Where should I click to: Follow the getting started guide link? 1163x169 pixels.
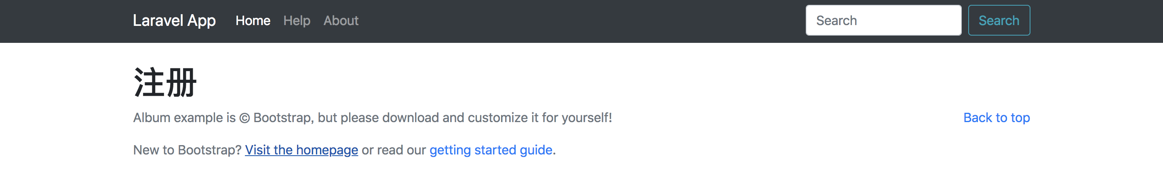491,150
